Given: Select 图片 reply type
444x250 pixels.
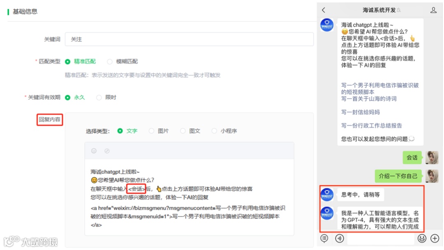Looking at the screenshot, I should (x=159, y=131).
